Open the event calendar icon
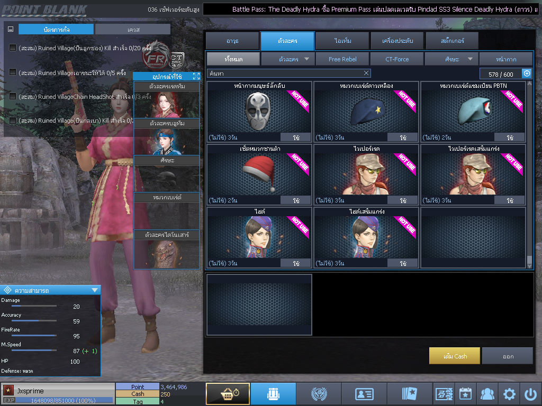 pos(466,393)
